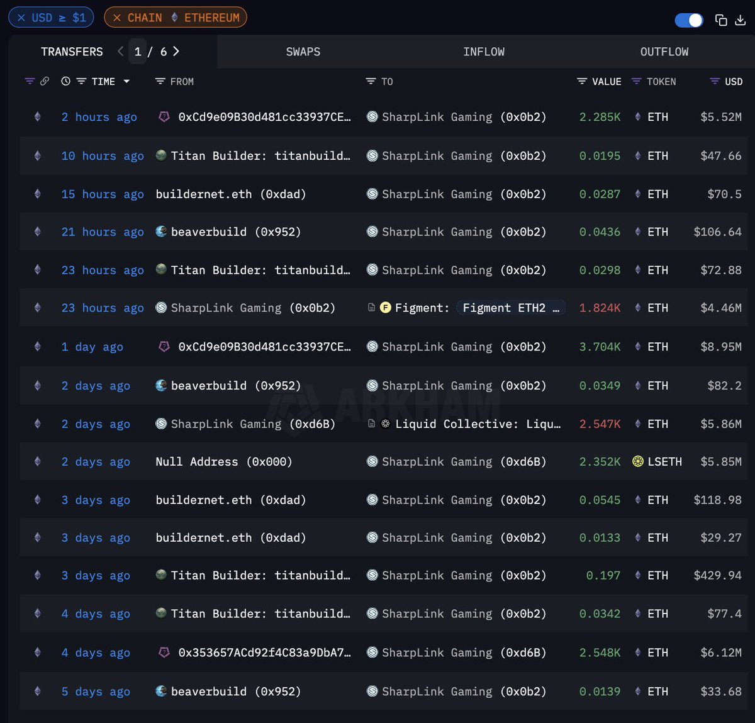Click beaverbuild icon in 5 days ago row

(x=161, y=691)
